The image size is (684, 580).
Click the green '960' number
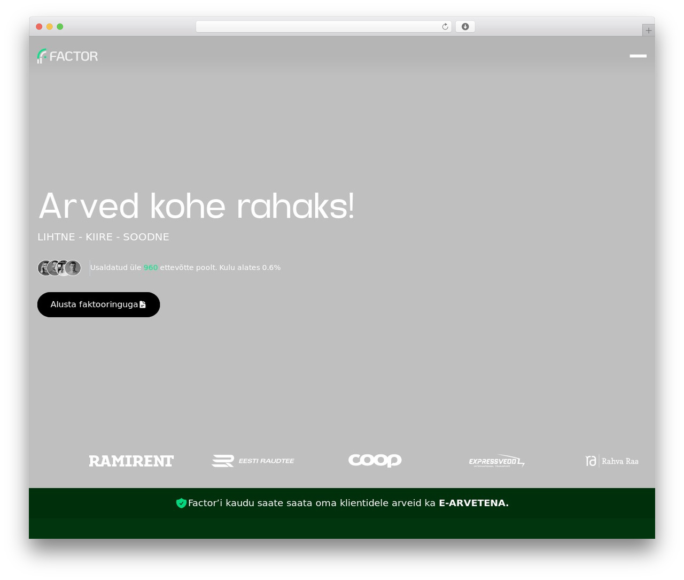coord(151,268)
